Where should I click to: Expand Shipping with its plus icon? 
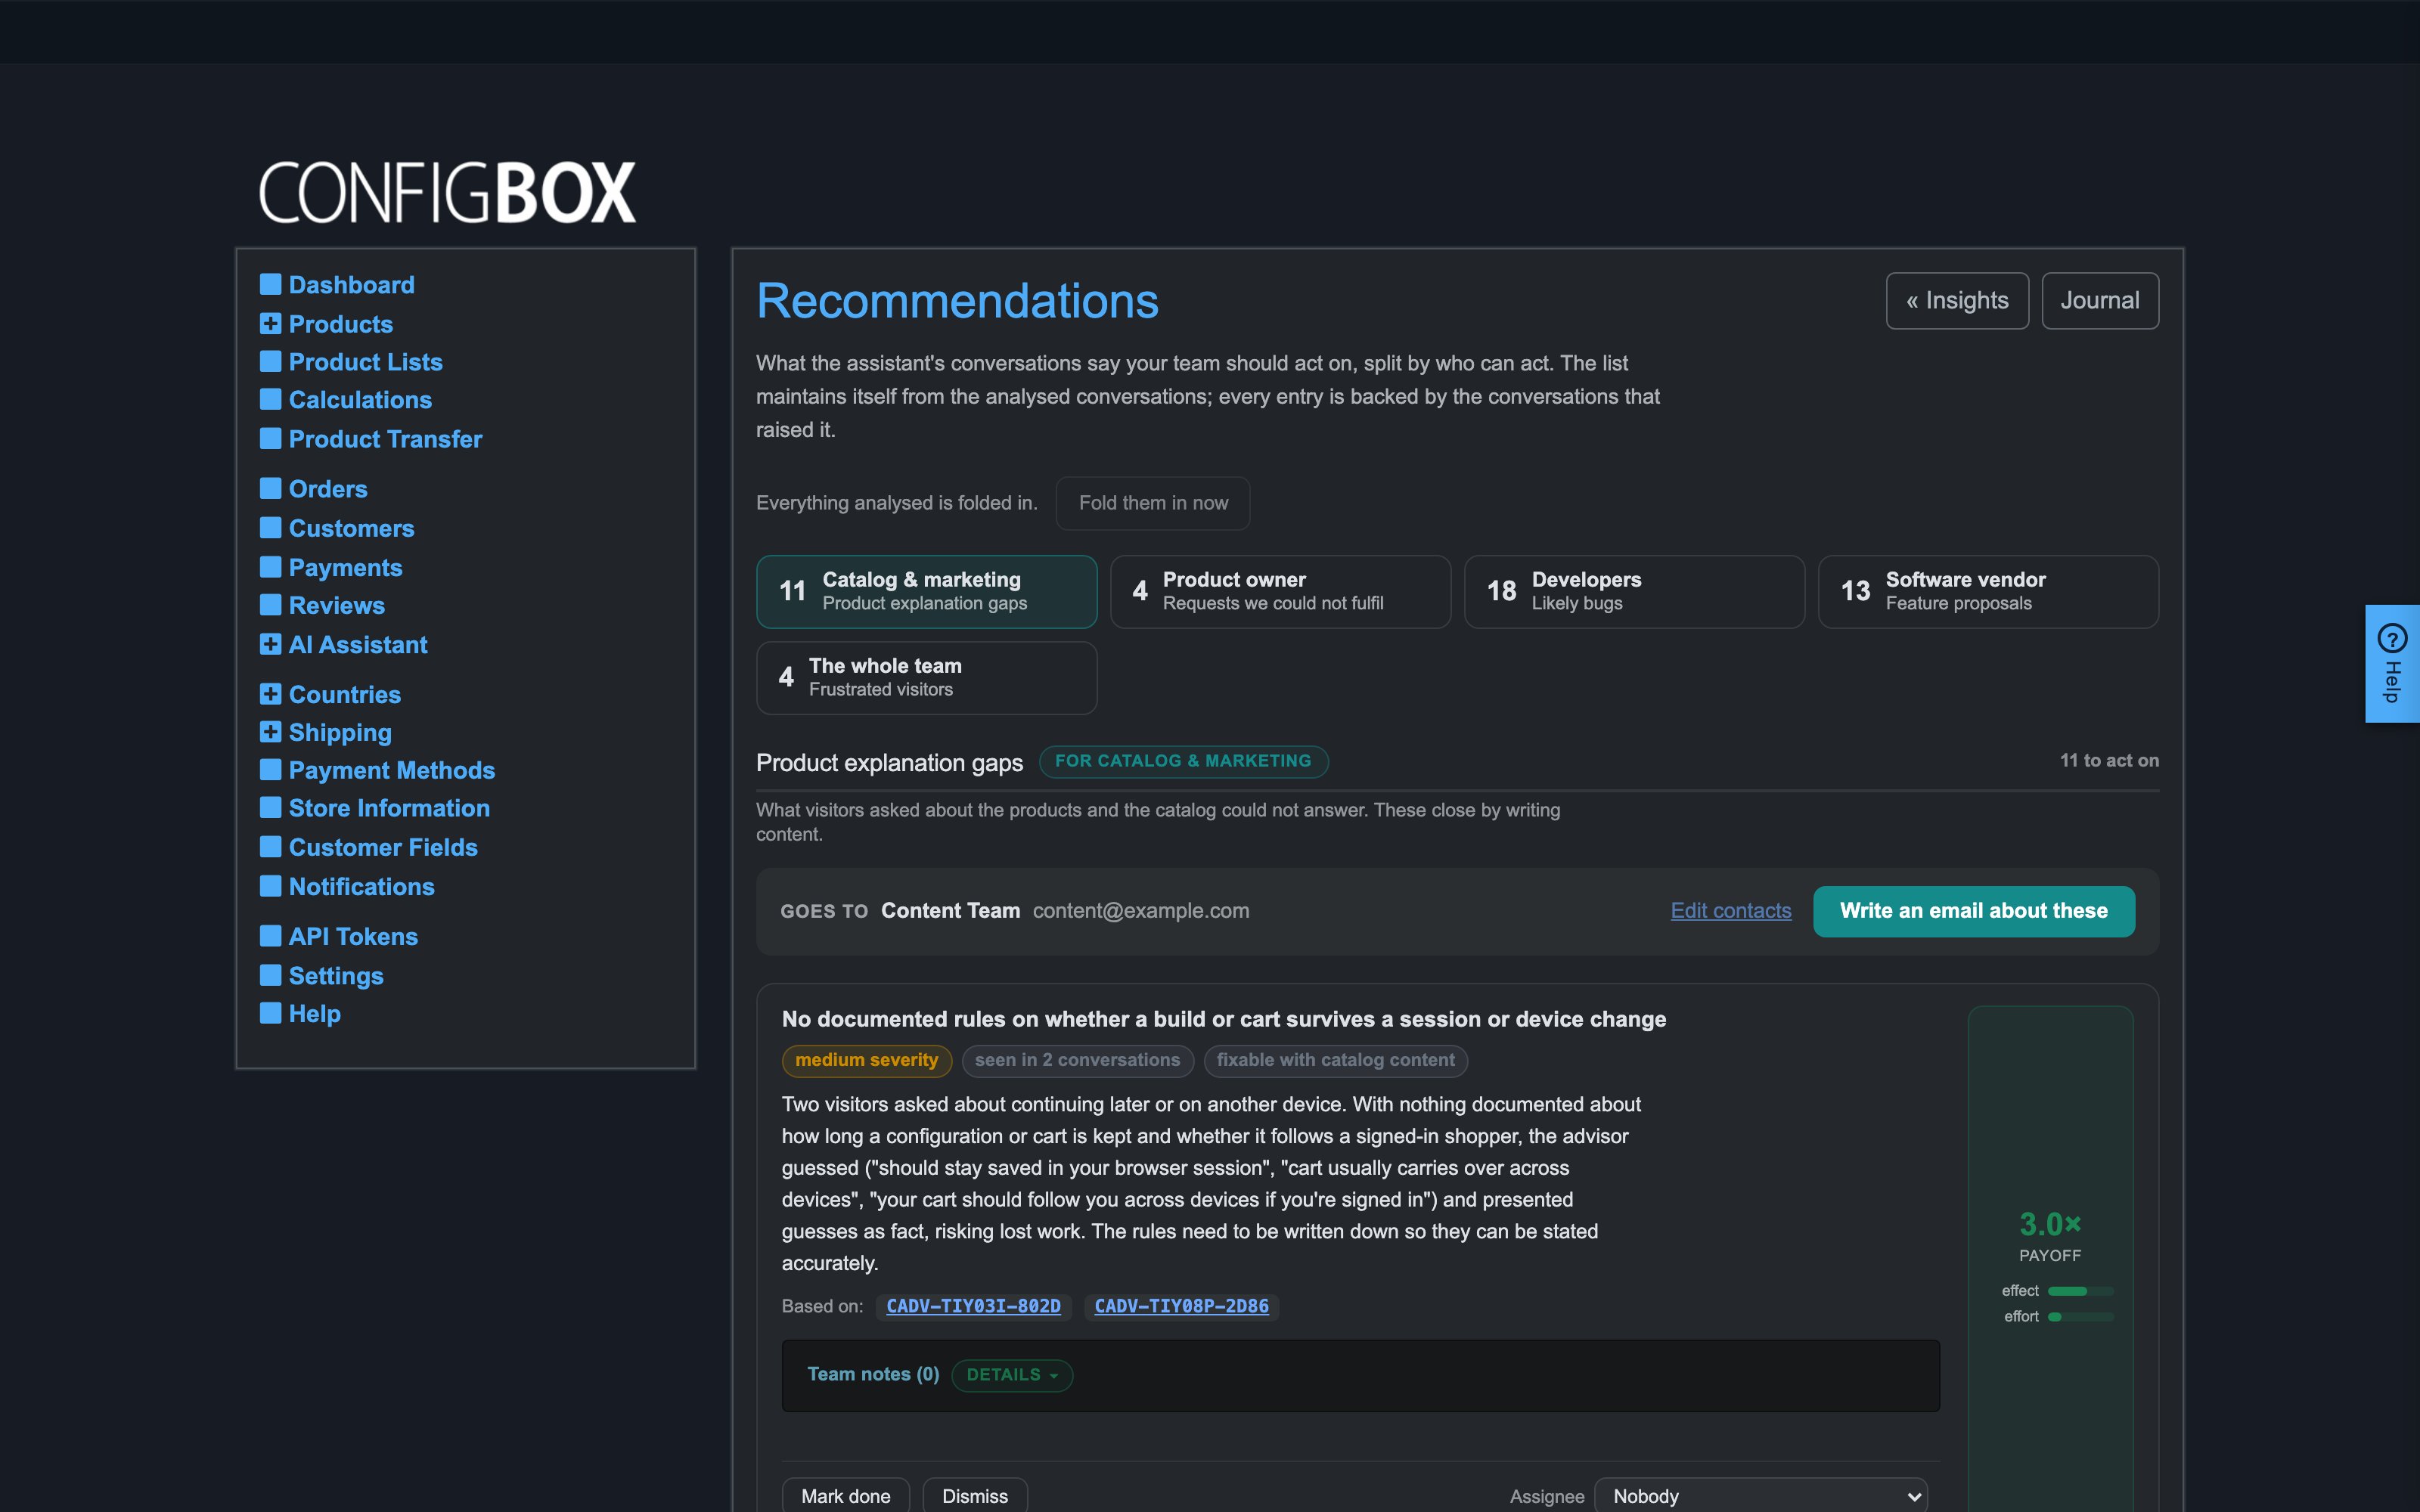(270, 732)
